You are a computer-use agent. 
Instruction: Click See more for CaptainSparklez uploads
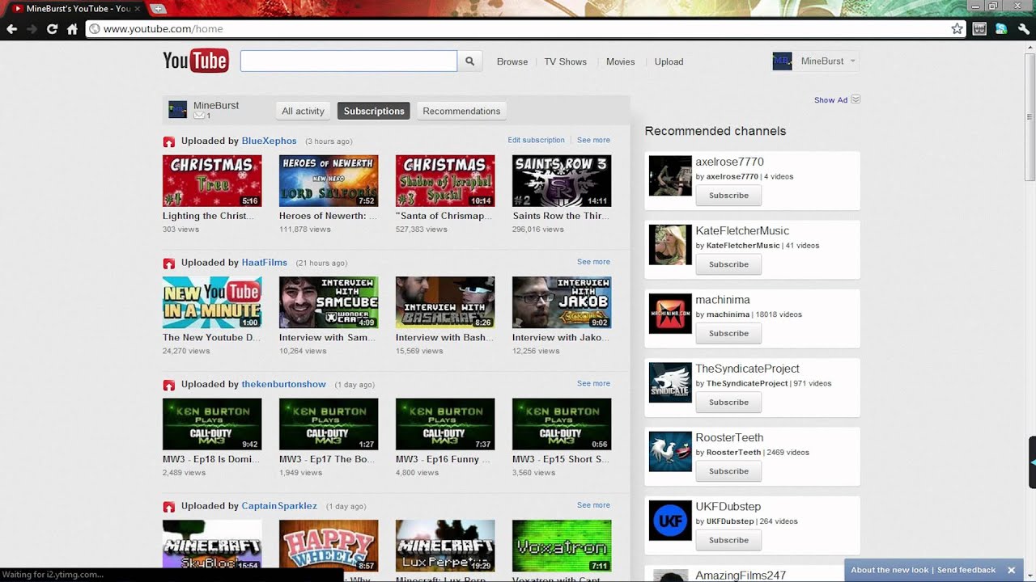593,505
